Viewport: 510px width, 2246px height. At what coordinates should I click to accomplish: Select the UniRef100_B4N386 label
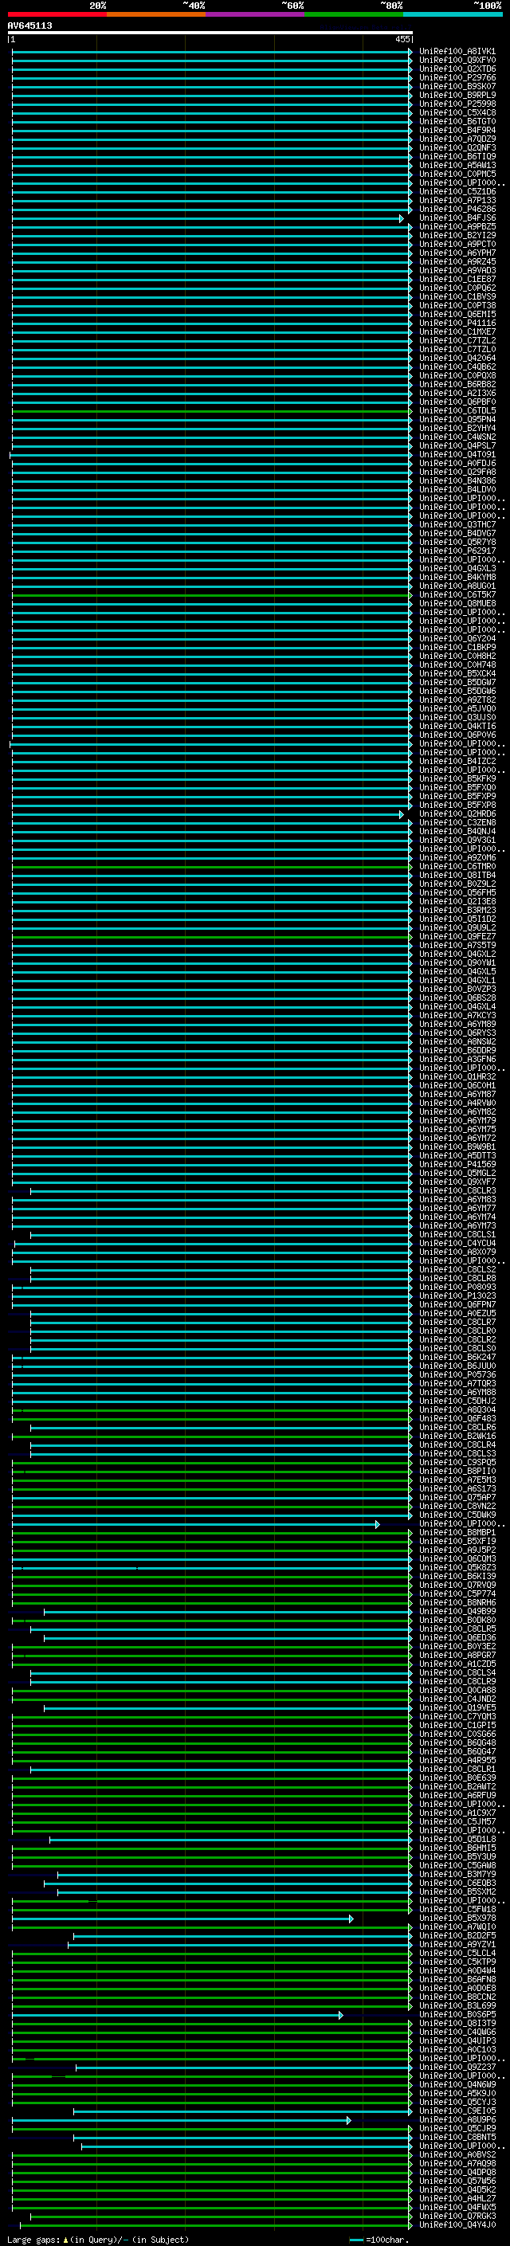click(x=457, y=481)
